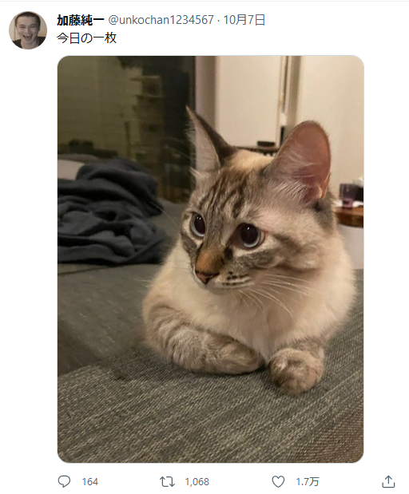Click the reply speech bubble icon
This screenshot has height=494, width=409.
pyautogui.click(x=64, y=481)
